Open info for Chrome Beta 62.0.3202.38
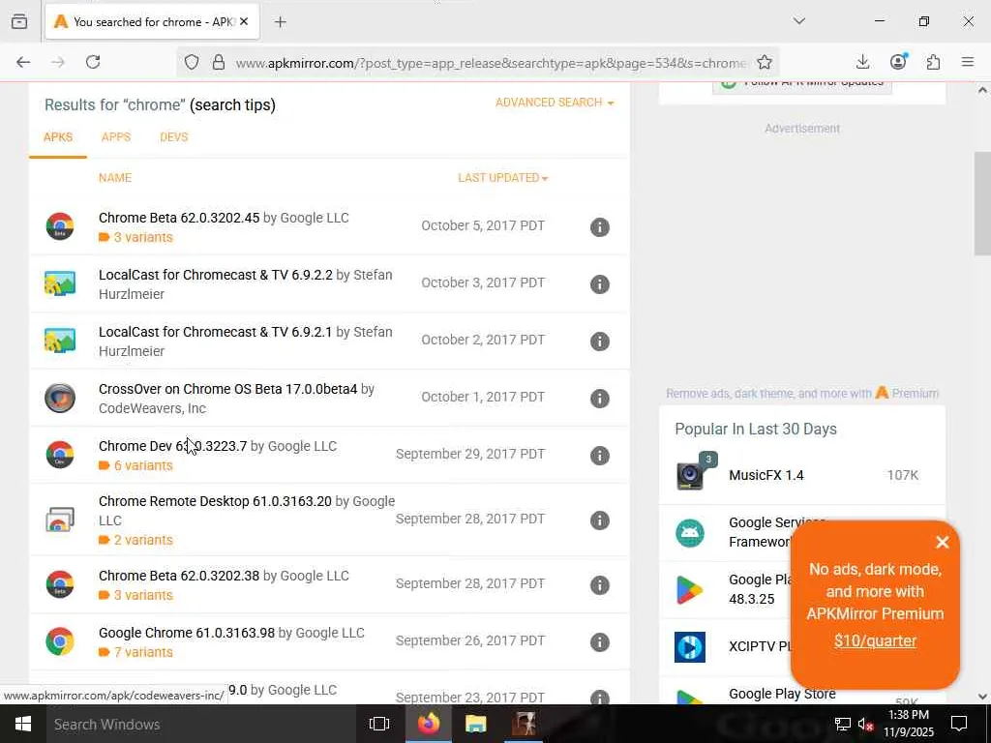 599,585
